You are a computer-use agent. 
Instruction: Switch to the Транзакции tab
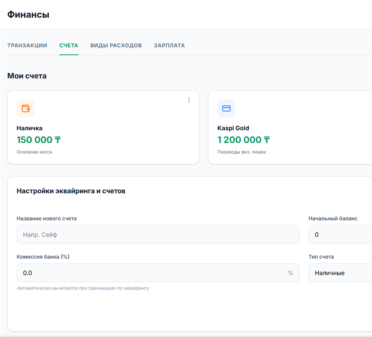tap(27, 45)
